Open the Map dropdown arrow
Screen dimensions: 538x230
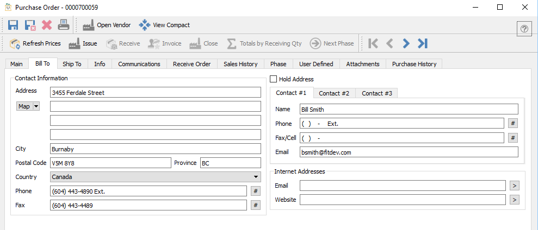coord(37,106)
